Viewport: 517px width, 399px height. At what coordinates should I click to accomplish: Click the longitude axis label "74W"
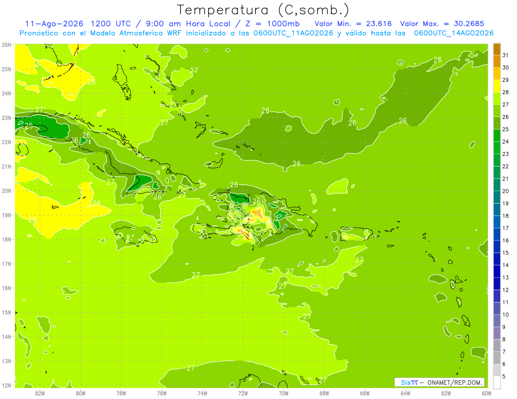[202, 393]
